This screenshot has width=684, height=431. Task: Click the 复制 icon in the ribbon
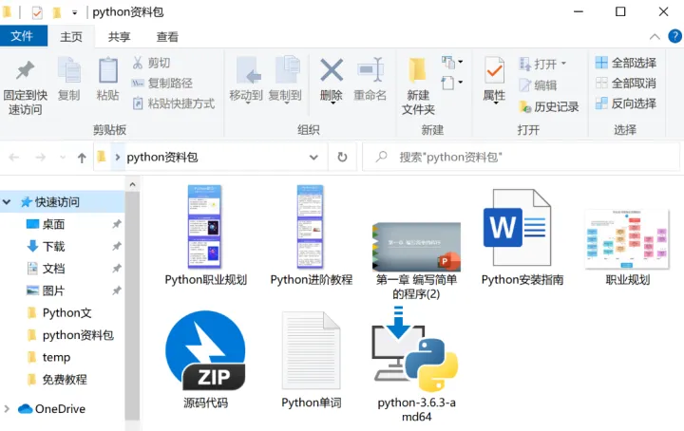tap(69, 69)
